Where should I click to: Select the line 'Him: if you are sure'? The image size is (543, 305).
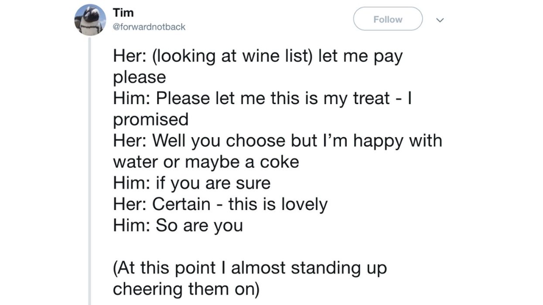pyautogui.click(x=191, y=183)
